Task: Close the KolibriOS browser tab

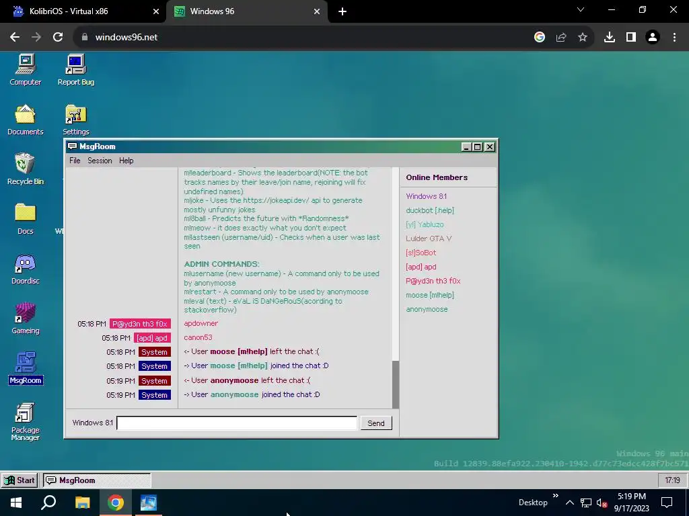Action: coord(156,11)
